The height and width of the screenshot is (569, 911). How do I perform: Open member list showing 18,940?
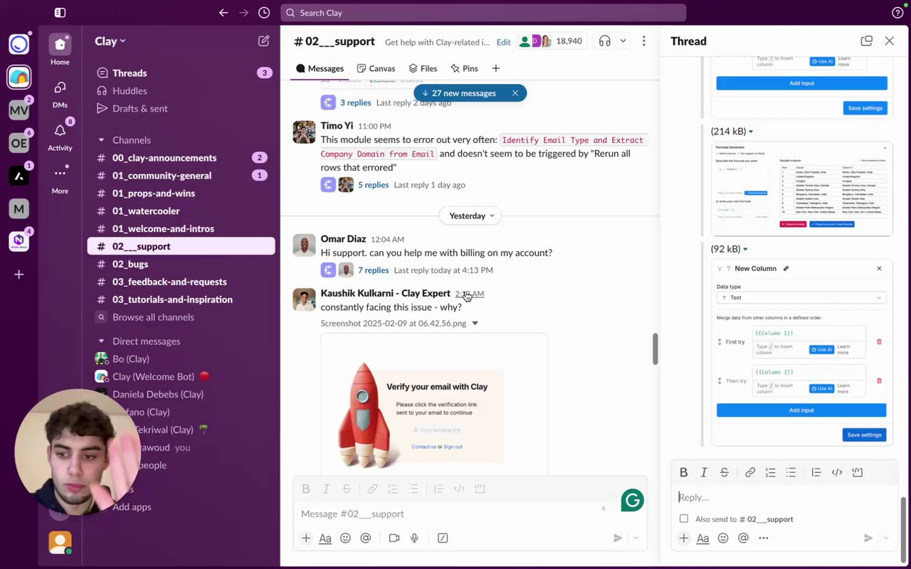[x=551, y=41]
